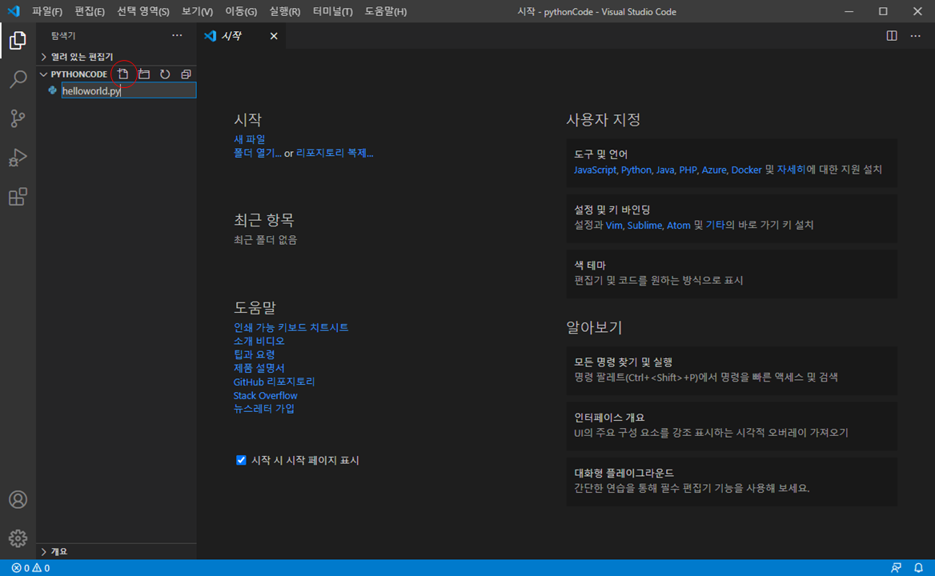Image resolution: width=935 pixels, height=576 pixels.
Task: Click the 뉴스레터 가입 link
Action: tap(264, 409)
